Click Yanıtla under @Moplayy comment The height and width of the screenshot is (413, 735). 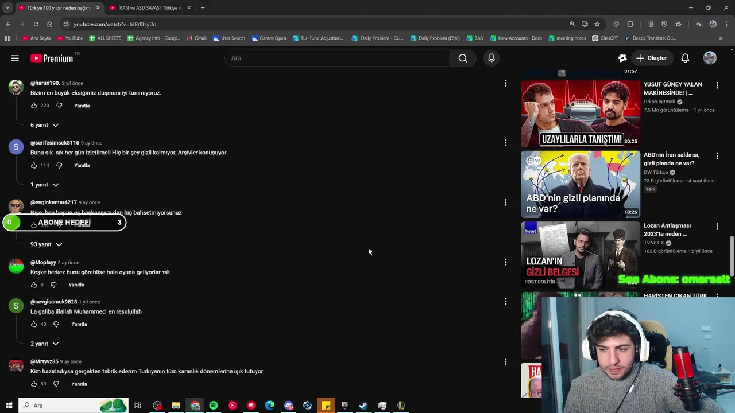point(76,285)
